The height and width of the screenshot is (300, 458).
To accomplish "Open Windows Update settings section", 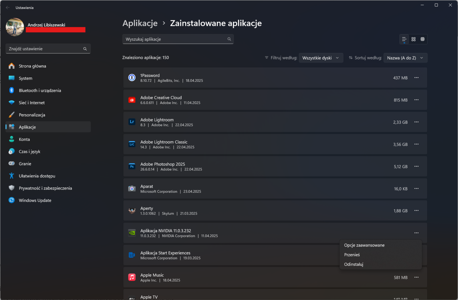I will tap(35, 200).
